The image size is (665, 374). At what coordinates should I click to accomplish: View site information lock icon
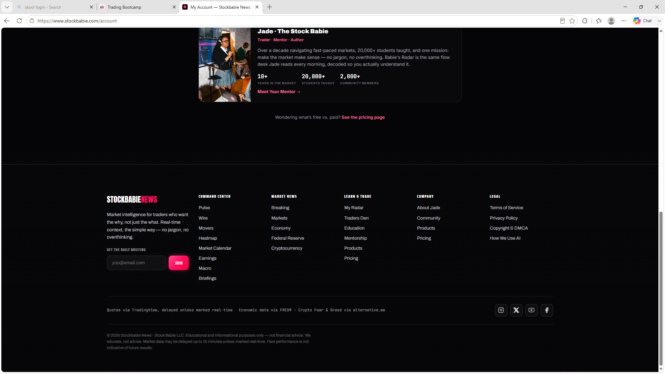[x=32, y=21]
